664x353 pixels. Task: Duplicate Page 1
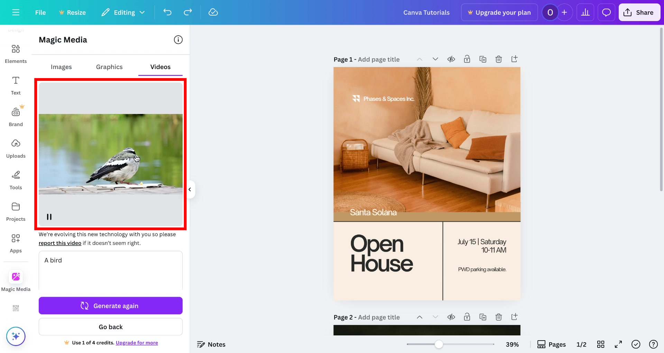click(483, 59)
